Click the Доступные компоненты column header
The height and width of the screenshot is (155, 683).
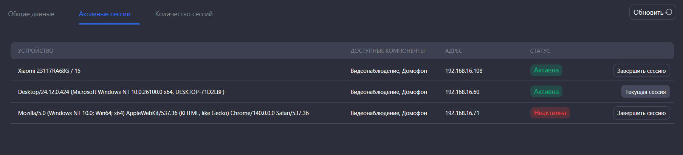click(387, 51)
